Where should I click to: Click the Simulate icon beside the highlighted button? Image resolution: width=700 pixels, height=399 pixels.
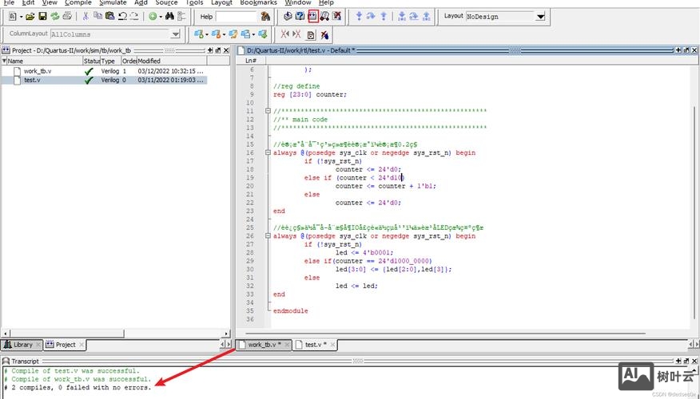[325, 16]
